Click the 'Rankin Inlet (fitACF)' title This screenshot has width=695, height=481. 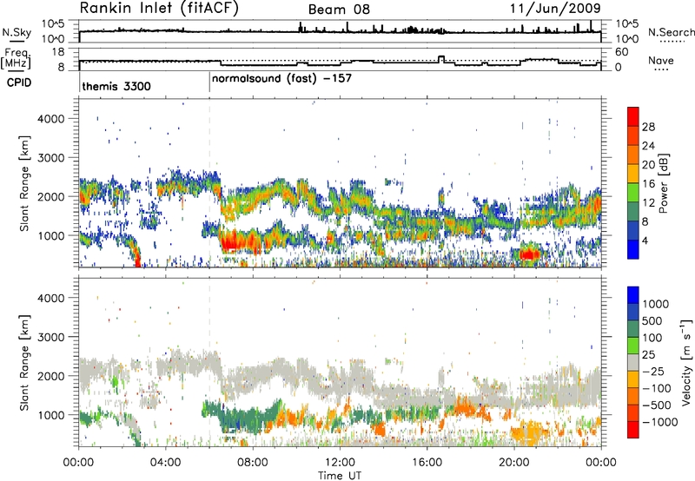point(159,9)
